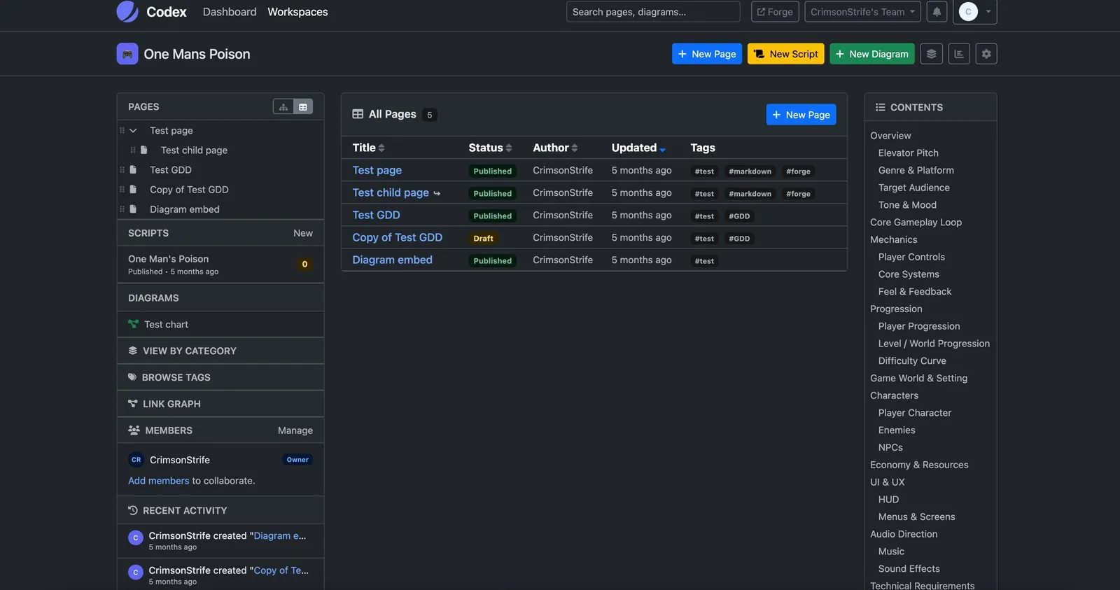The height and width of the screenshot is (590, 1120).
Task: Click drag handle beside Test GDD
Action: pyautogui.click(x=122, y=170)
